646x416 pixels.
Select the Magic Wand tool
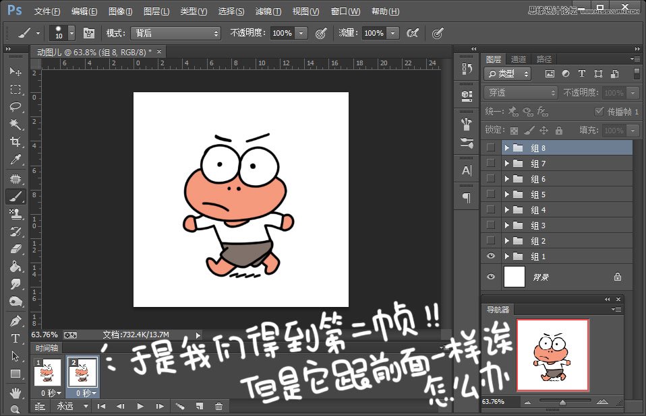pyautogui.click(x=16, y=124)
